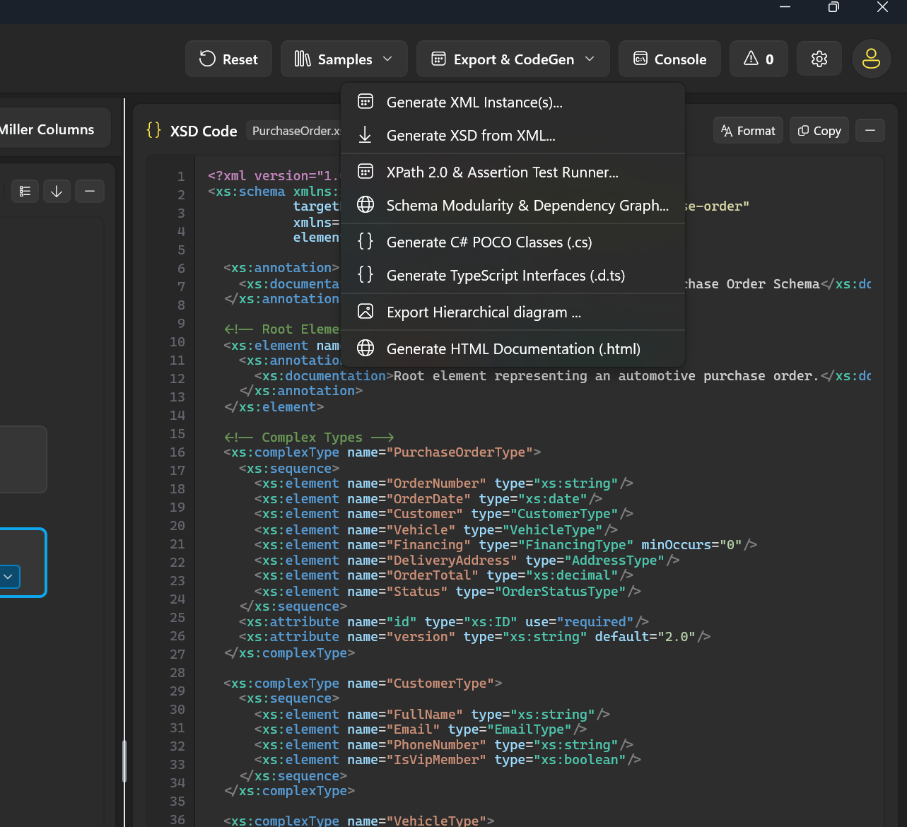Select Generate XSD from XML...
The width and height of the screenshot is (907, 827).
(x=513, y=136)
